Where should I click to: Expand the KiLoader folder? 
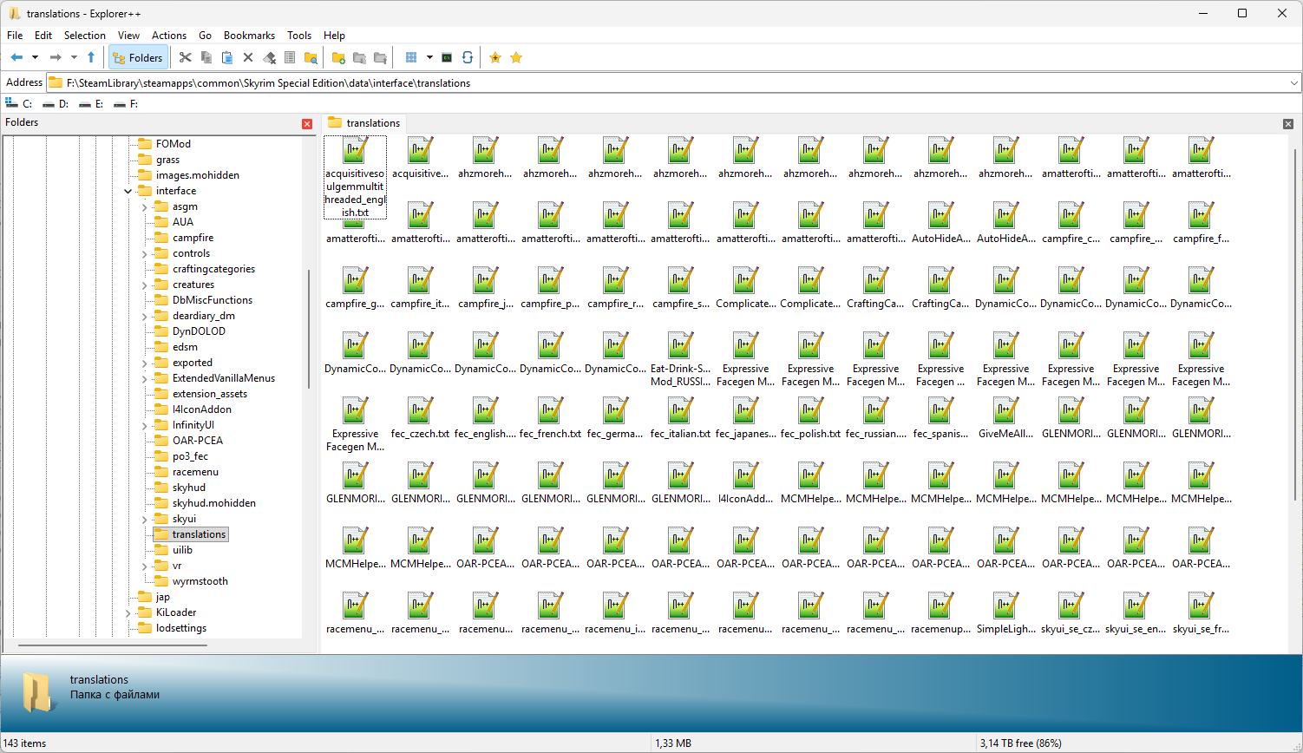128,612
